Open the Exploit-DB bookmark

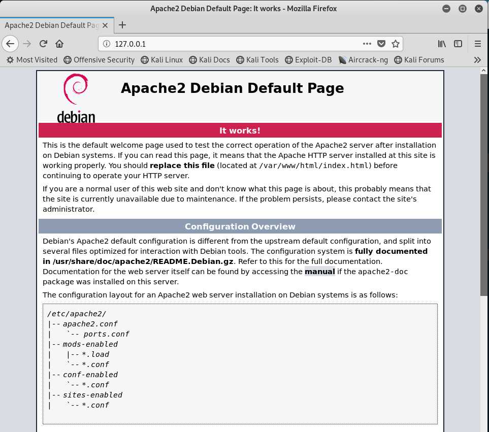(x=308, y=60)
